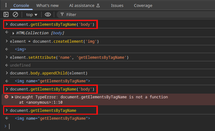Clear the console with the ban icon
Viewport: 215px width, 131px height.
pyautogui.click(x=15, y=14)
